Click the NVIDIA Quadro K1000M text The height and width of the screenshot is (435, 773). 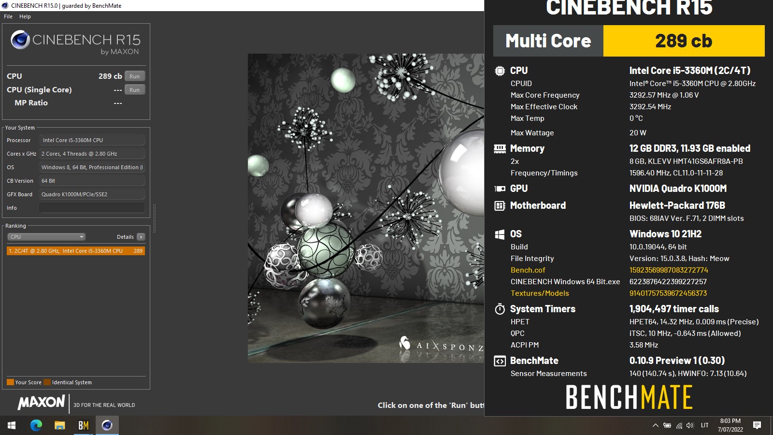[x=678, y=188]
